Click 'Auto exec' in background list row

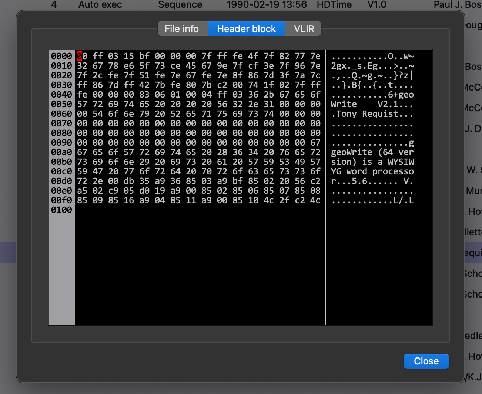[100, 4]
